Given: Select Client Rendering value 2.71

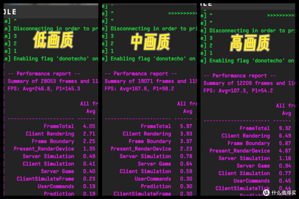Looking at the screenshot, I should pyautogui.click(x=89, y=134).
